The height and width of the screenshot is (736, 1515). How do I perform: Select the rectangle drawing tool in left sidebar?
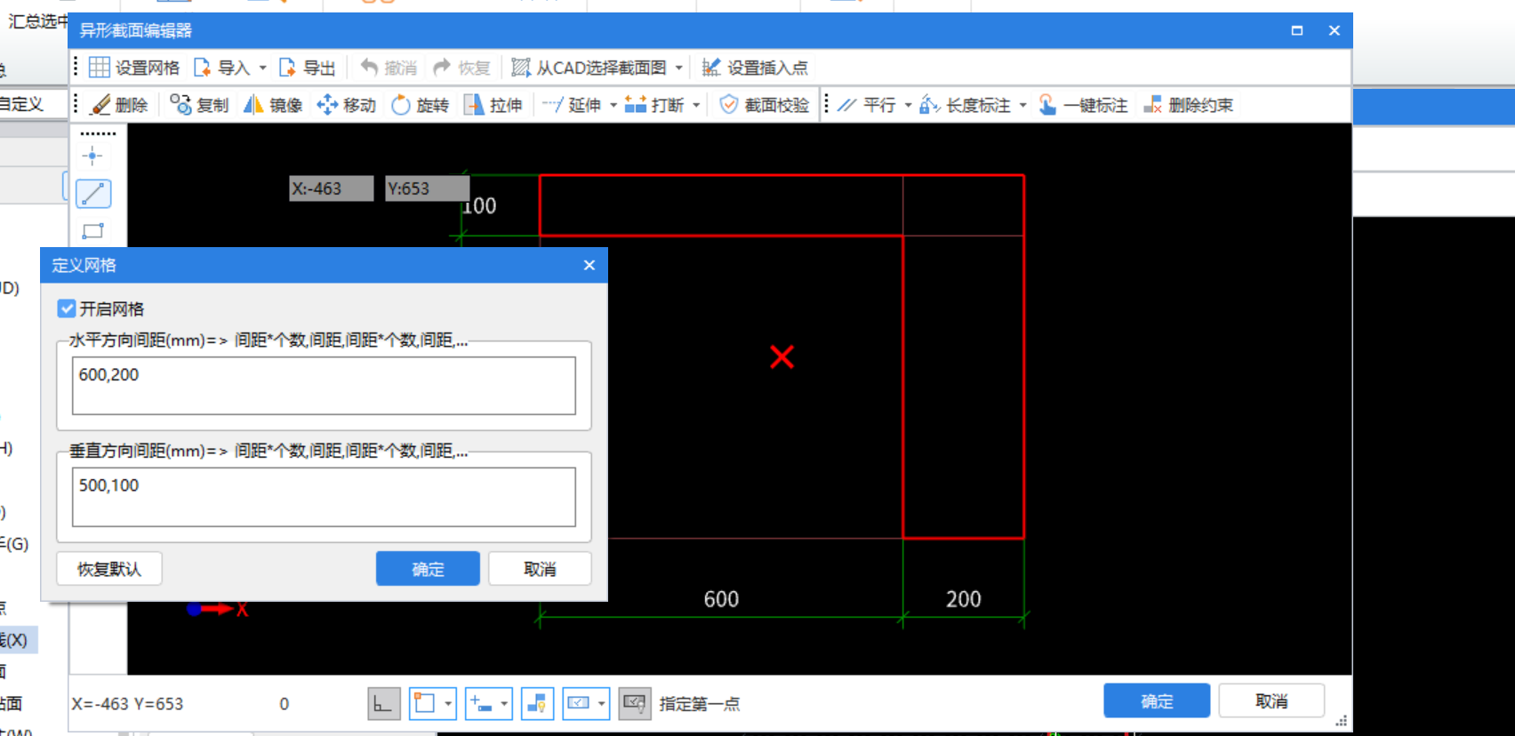pos(92,231)
